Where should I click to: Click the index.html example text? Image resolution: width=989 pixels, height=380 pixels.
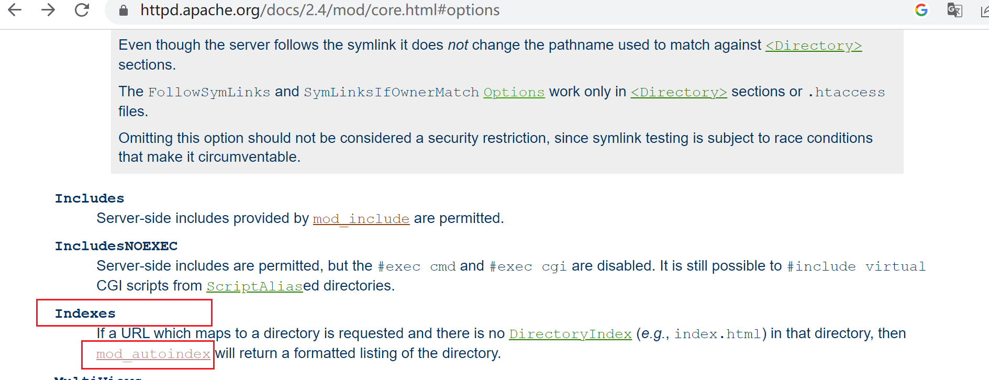coord(717,334)
